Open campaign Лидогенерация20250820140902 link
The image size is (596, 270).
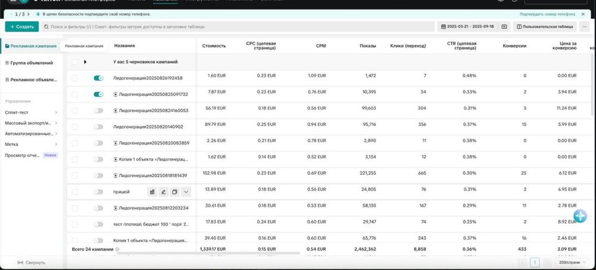148,127
